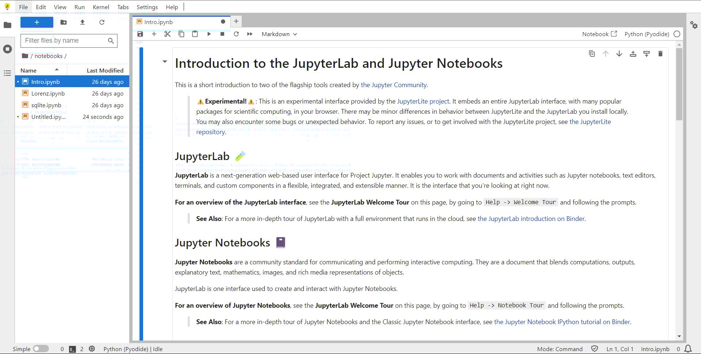
Task: Select sqlite.ipynb in file list
Action: (72, 105)
